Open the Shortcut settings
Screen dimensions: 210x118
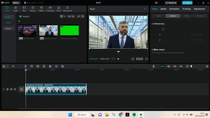171,3
